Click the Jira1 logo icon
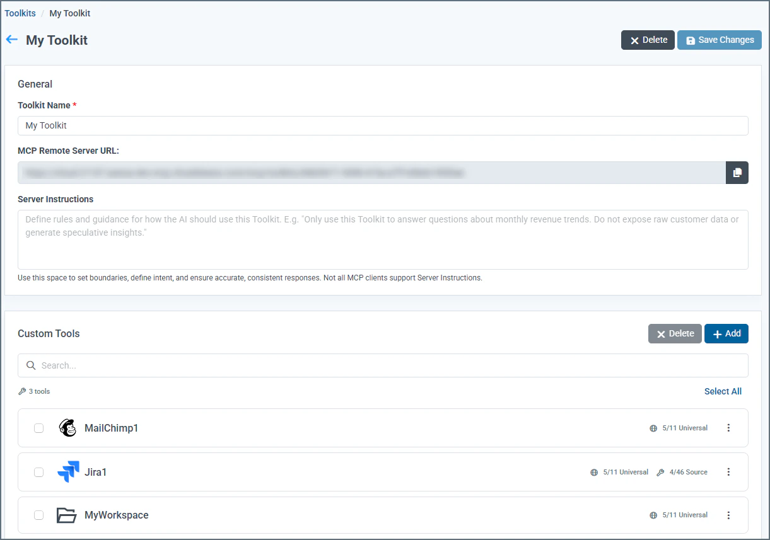The width and height of the screenshot is (770, 540). click(x=67, y=471)
